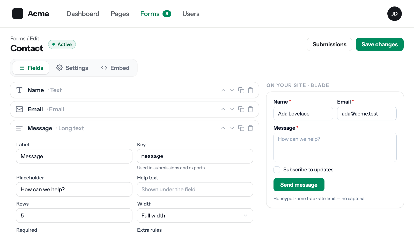414x233 pixels.
Task: Duplicate the Message field
Action: [x=241, y=128]
